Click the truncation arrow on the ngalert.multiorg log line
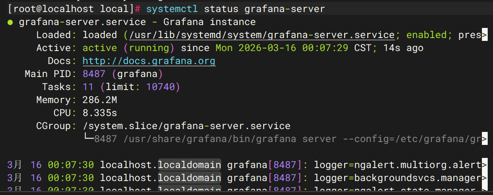 484,165
